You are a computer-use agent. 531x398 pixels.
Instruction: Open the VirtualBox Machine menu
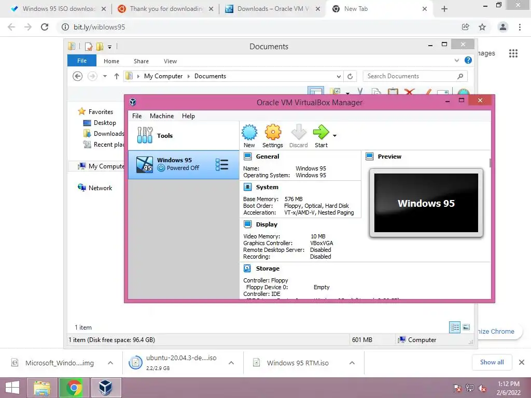162,116
